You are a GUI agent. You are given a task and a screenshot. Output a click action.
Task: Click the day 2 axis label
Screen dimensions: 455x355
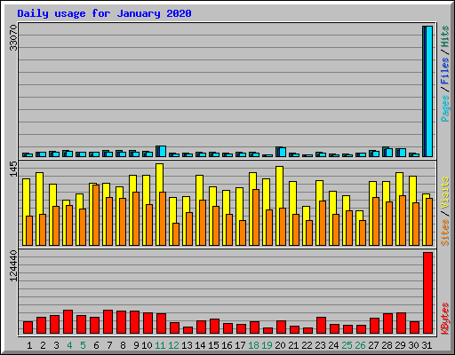point(43,345)
